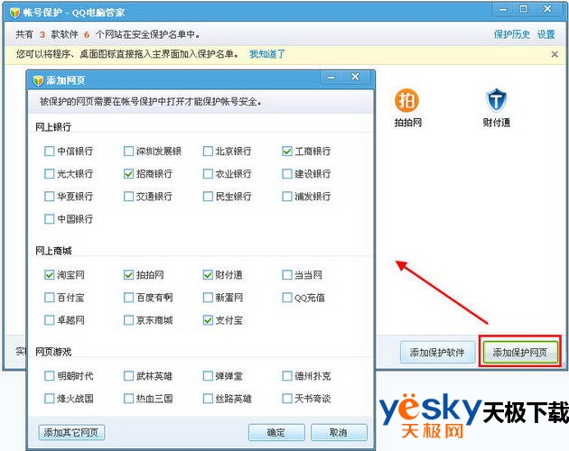Screen dimensions: 569x451
Task: Open the 财付通 shield icon
Action: [496, 100]
